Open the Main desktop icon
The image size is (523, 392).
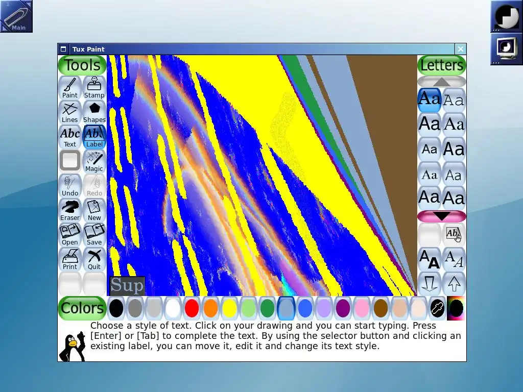point(16,16)
